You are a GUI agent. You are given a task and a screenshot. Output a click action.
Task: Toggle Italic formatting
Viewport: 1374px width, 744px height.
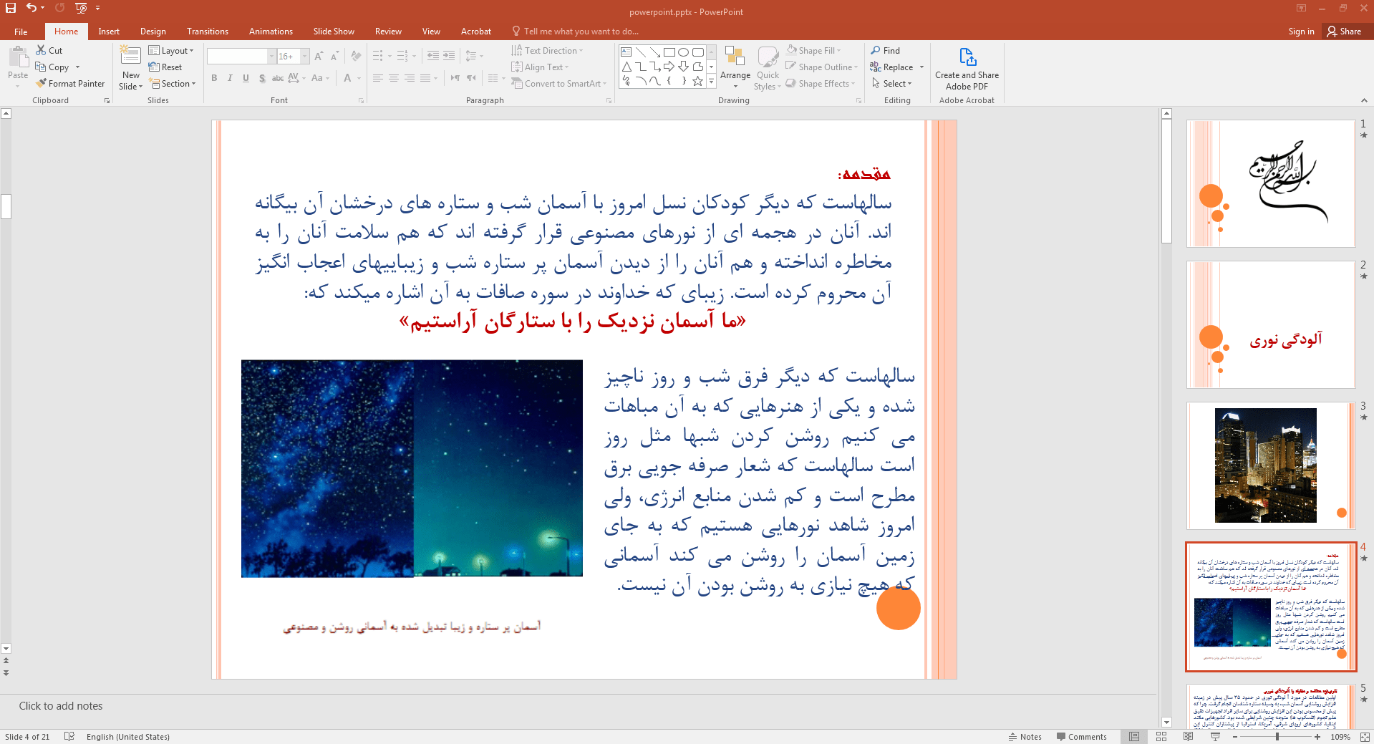[230, 78]
